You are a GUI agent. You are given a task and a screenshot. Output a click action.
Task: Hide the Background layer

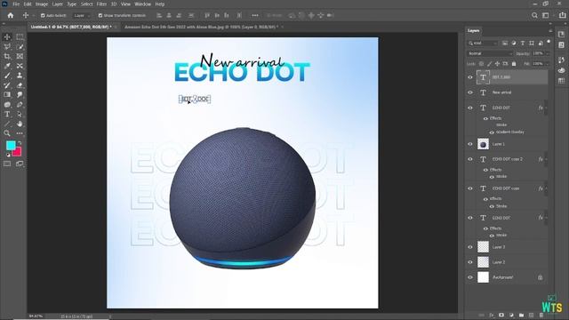(x=470, y=277)
